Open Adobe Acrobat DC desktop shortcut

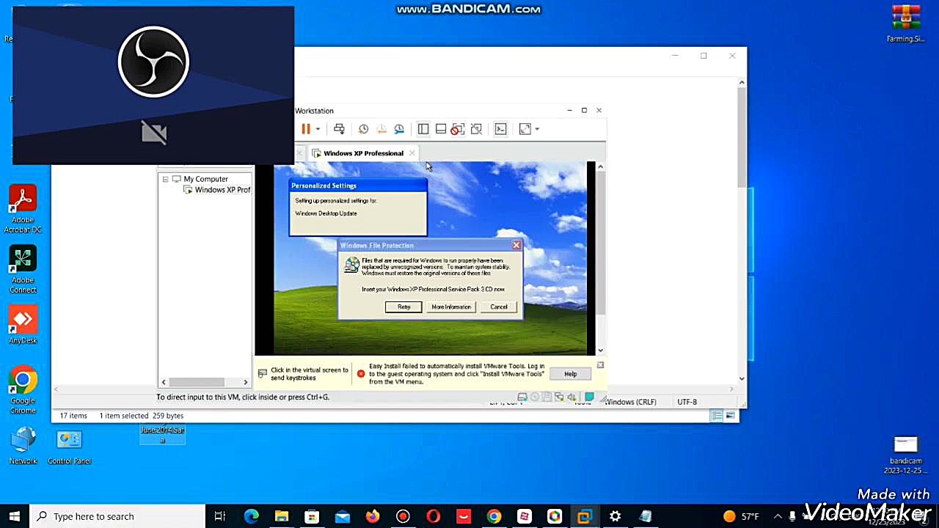[x=23, y=210]
